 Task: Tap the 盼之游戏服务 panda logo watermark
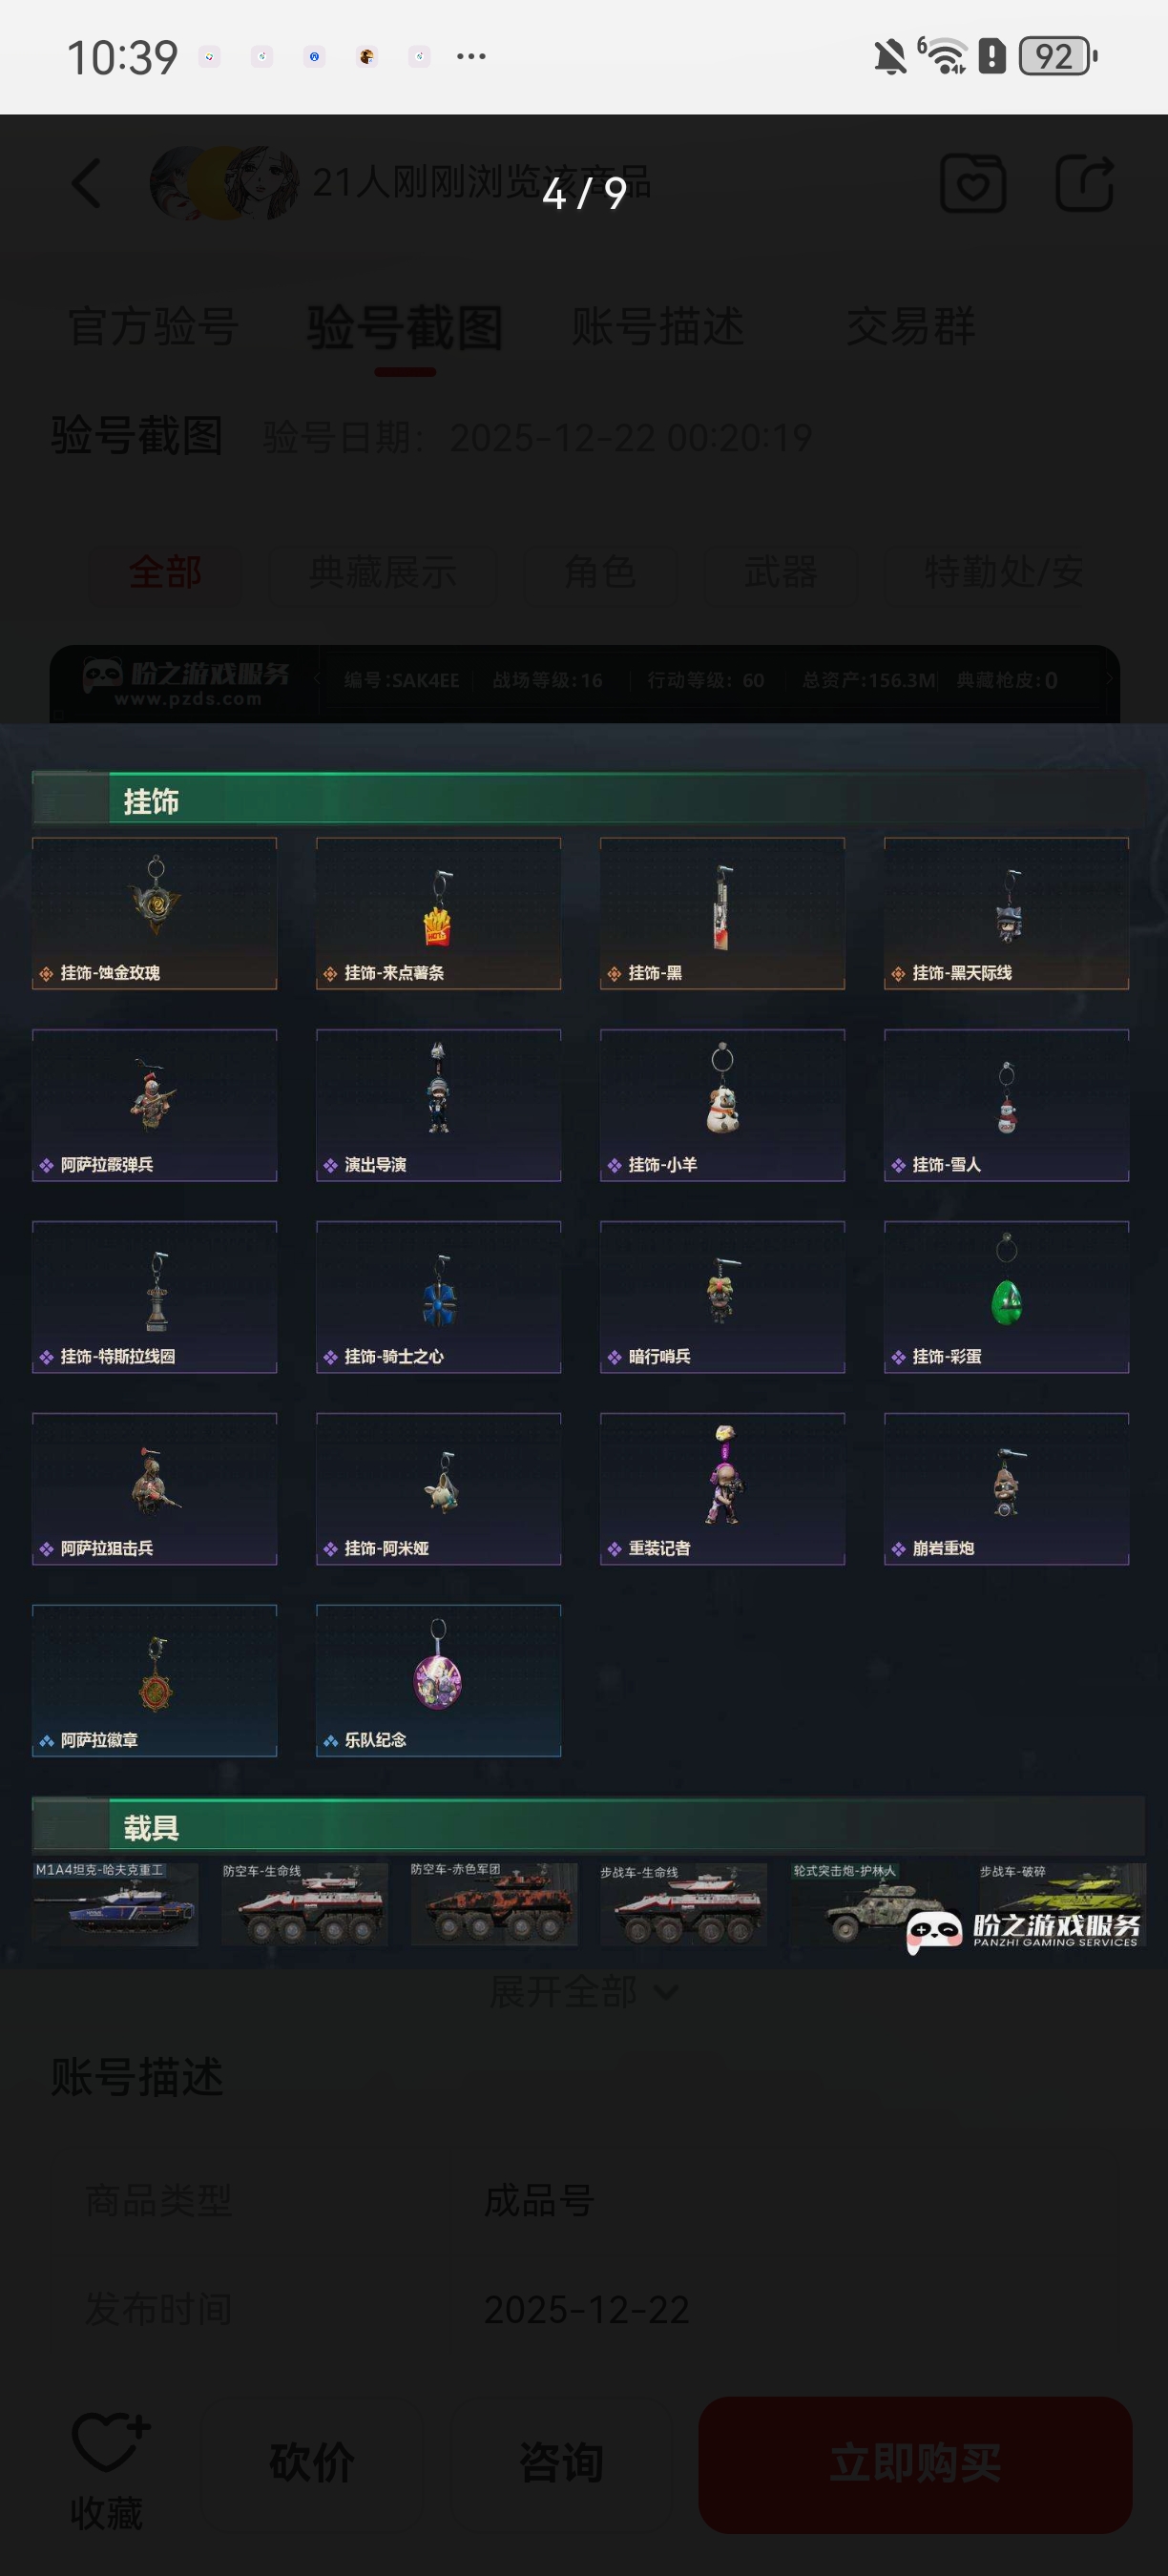click(x=1023, y=1931)
